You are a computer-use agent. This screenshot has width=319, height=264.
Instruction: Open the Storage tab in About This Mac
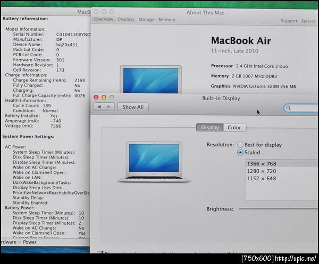coord(147,20)
